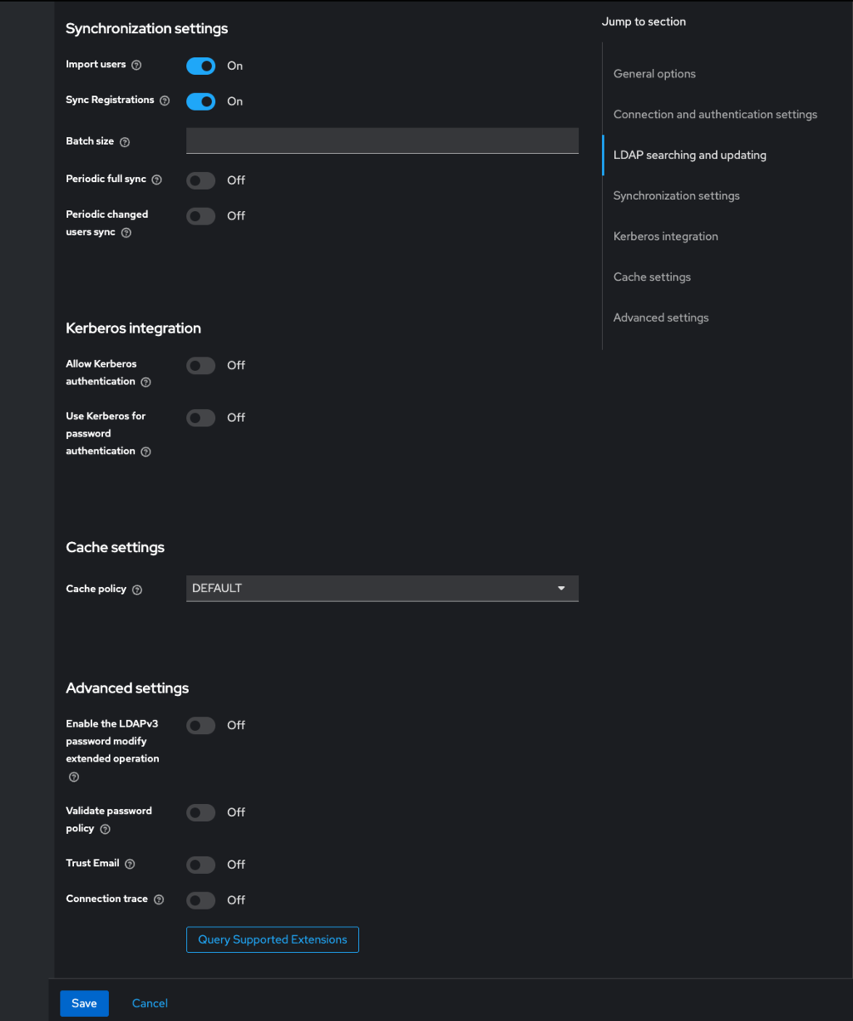Cancel the settings changes
The width and height of the screenshot is (853, 1021).
(x=150, y=1003)
